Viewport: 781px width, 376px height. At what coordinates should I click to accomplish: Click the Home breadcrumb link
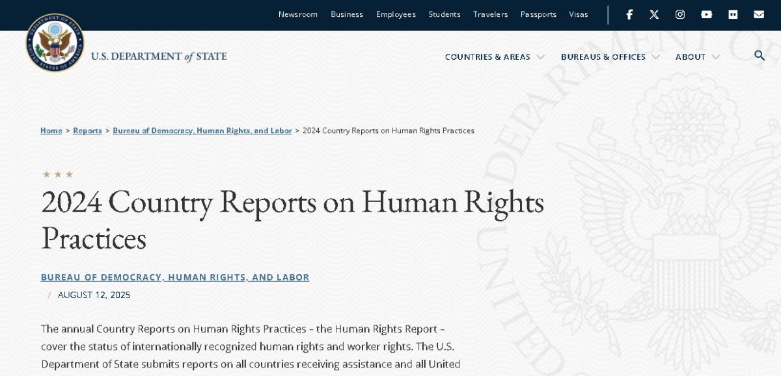pos(51,131)
